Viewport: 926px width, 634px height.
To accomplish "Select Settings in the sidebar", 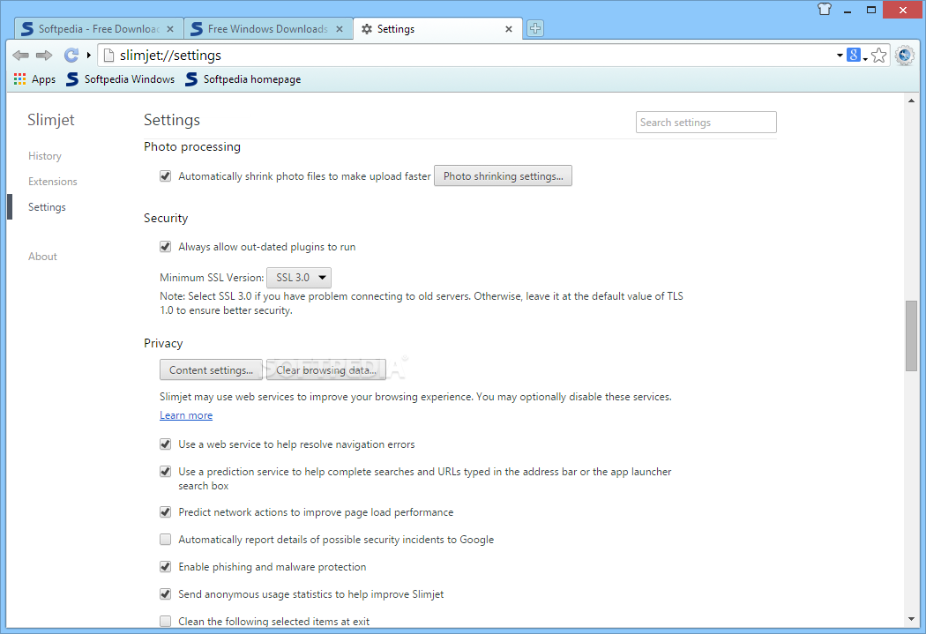I will coord(47,207).
